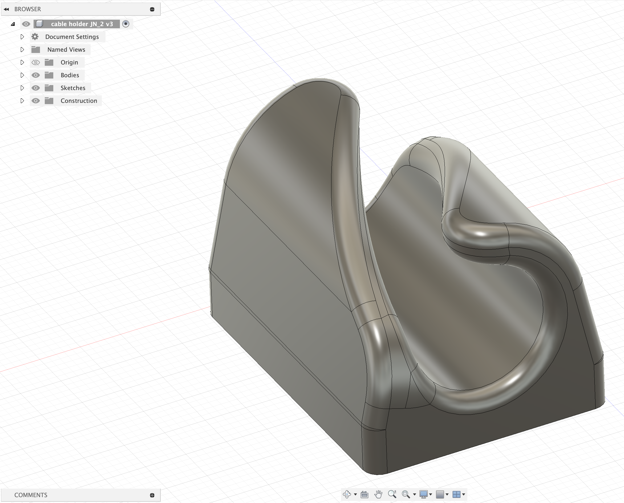624x503 pixels.
Task: Expand the Named Views folder
Action: click(x=22, y=50)
